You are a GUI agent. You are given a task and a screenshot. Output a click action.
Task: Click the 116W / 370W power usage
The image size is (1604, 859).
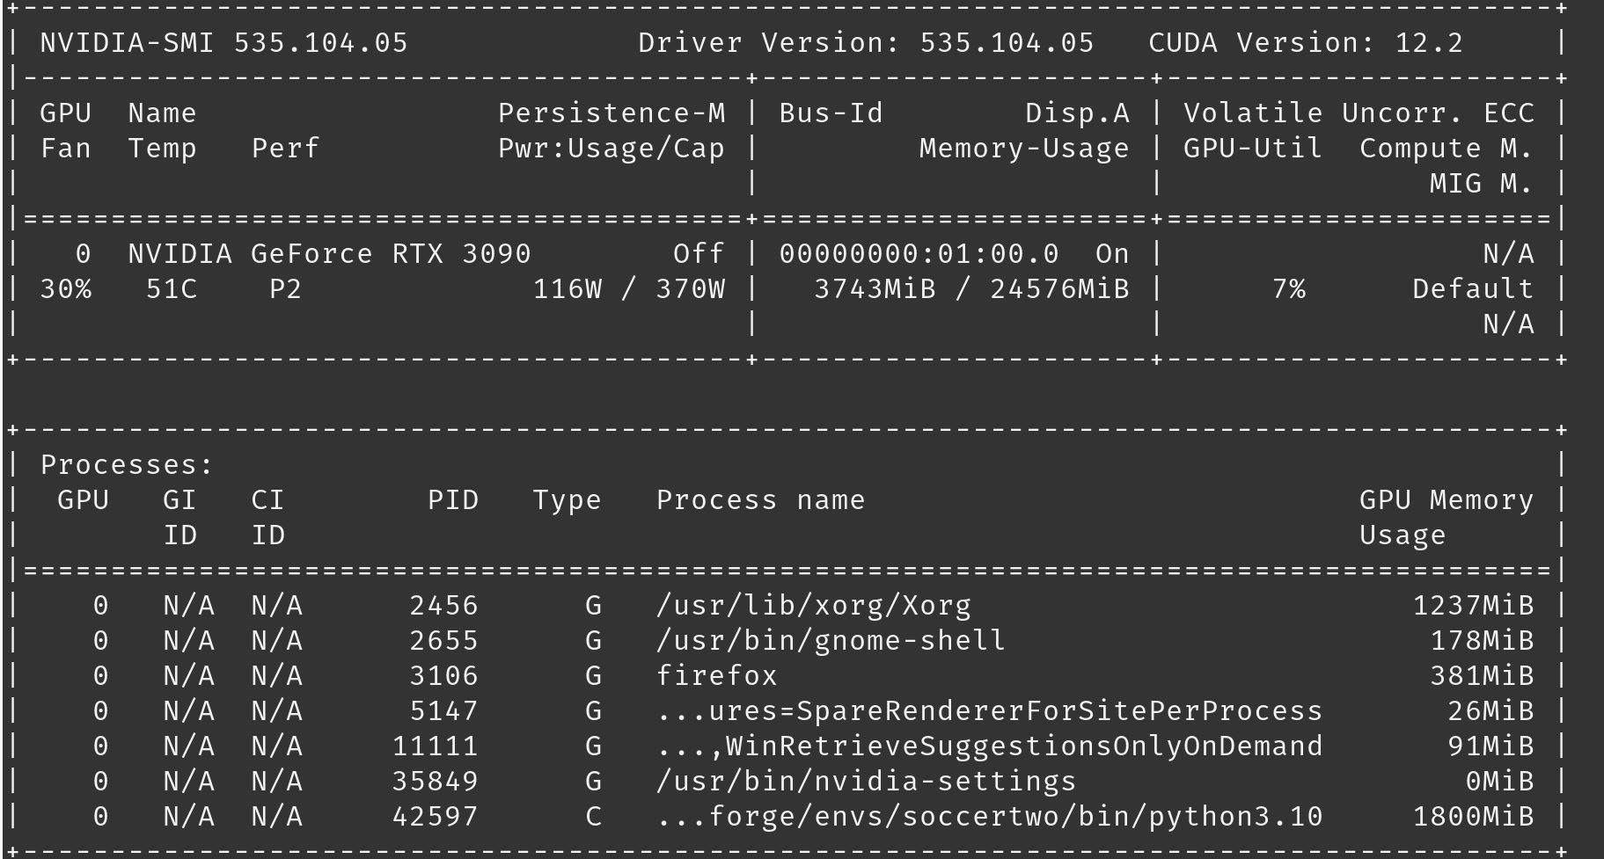628,289
